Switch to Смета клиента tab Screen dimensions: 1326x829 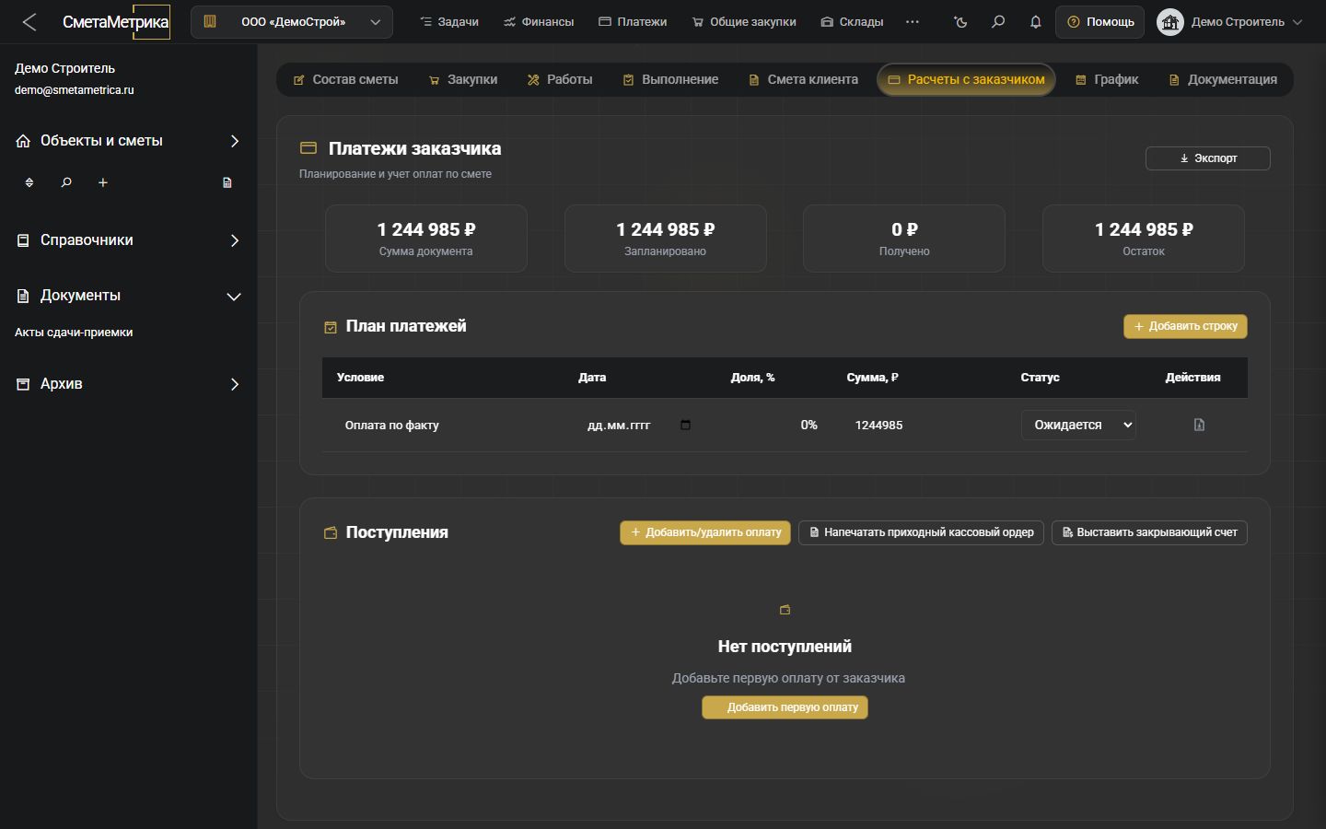803,80
